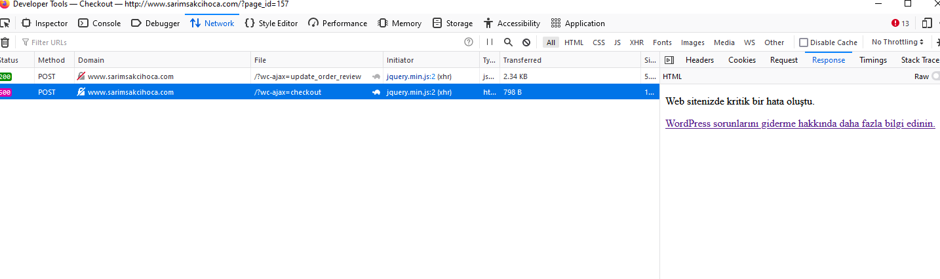This screenshot has width=940, height=279.
Task: Click turtle slow icon on update_order_review row
Action: click(376, 76)
